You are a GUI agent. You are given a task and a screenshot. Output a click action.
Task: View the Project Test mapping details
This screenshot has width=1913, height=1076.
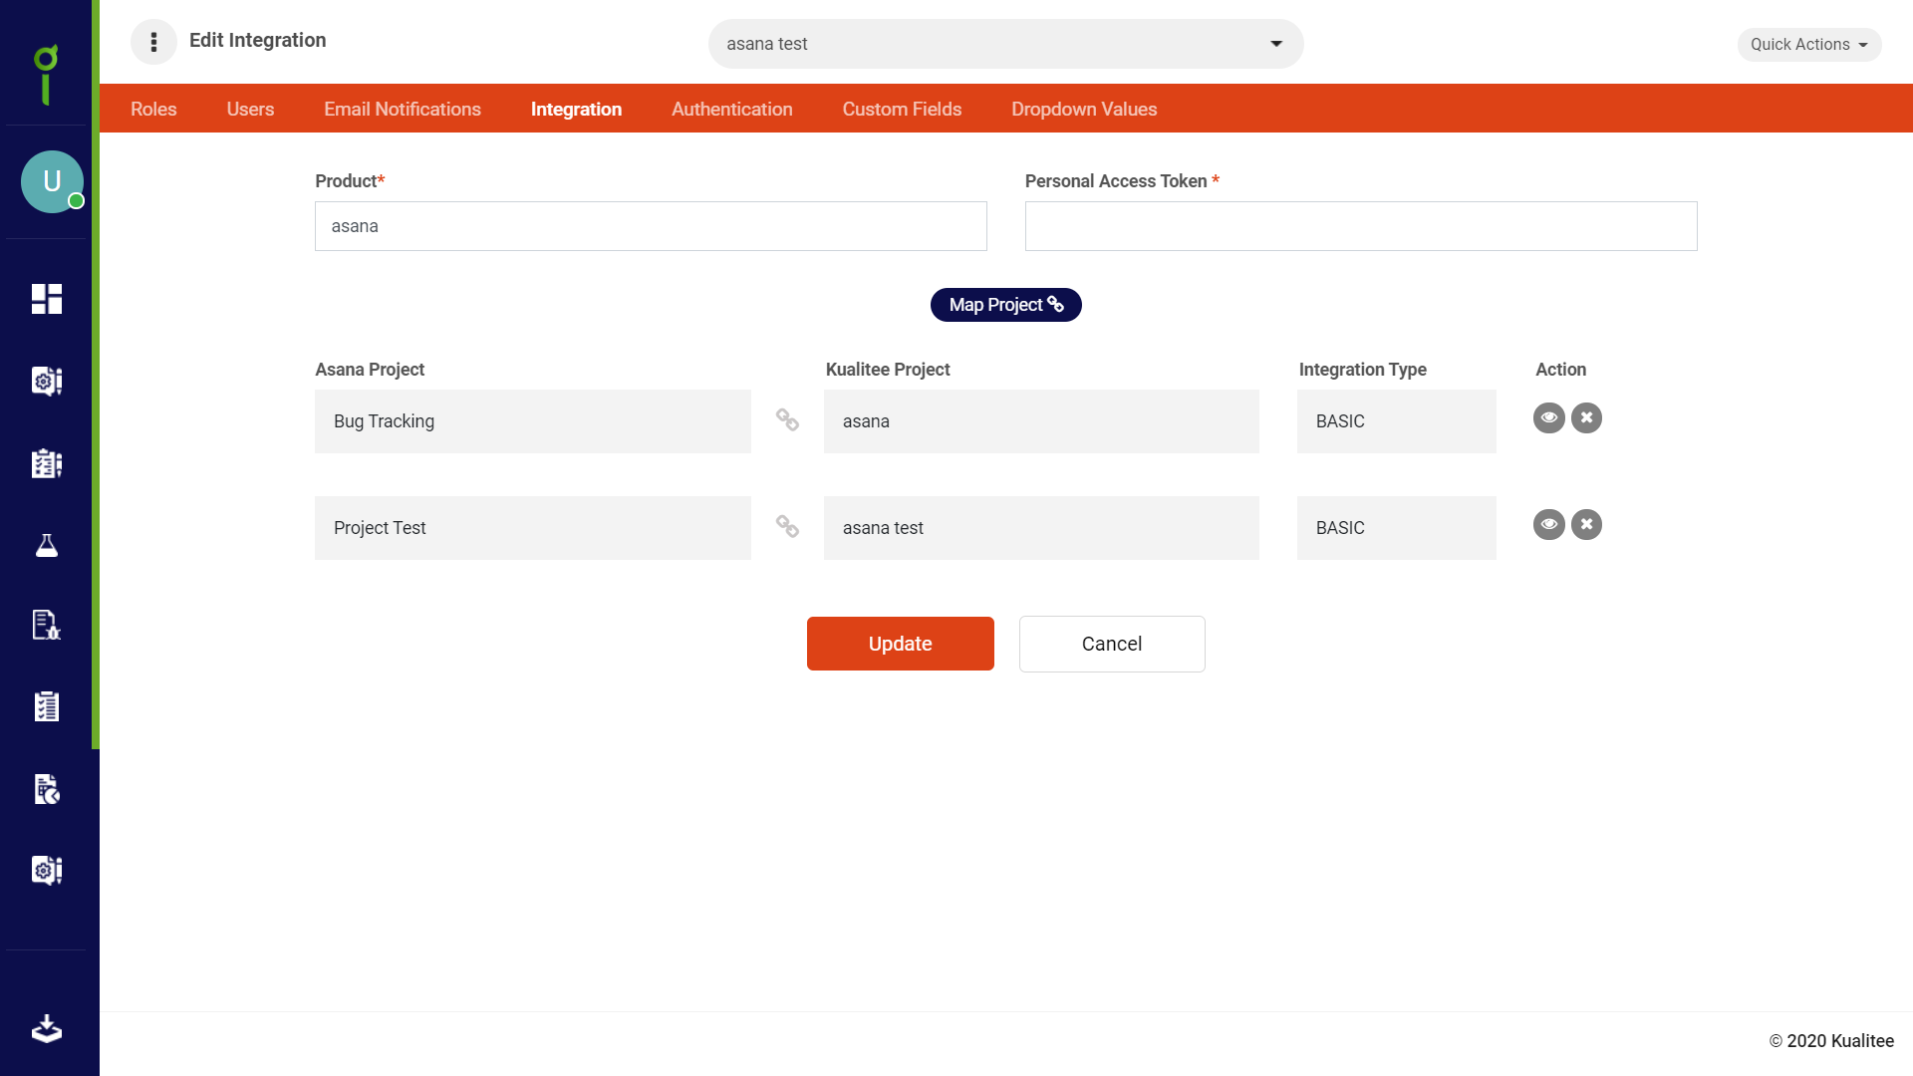tap(1549, 524)
